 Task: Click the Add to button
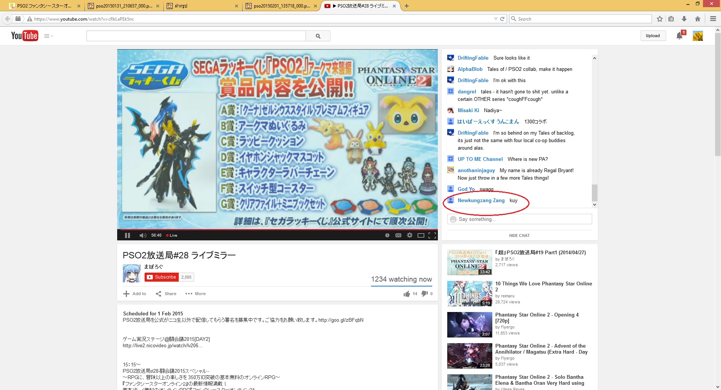tap(135, 294)
